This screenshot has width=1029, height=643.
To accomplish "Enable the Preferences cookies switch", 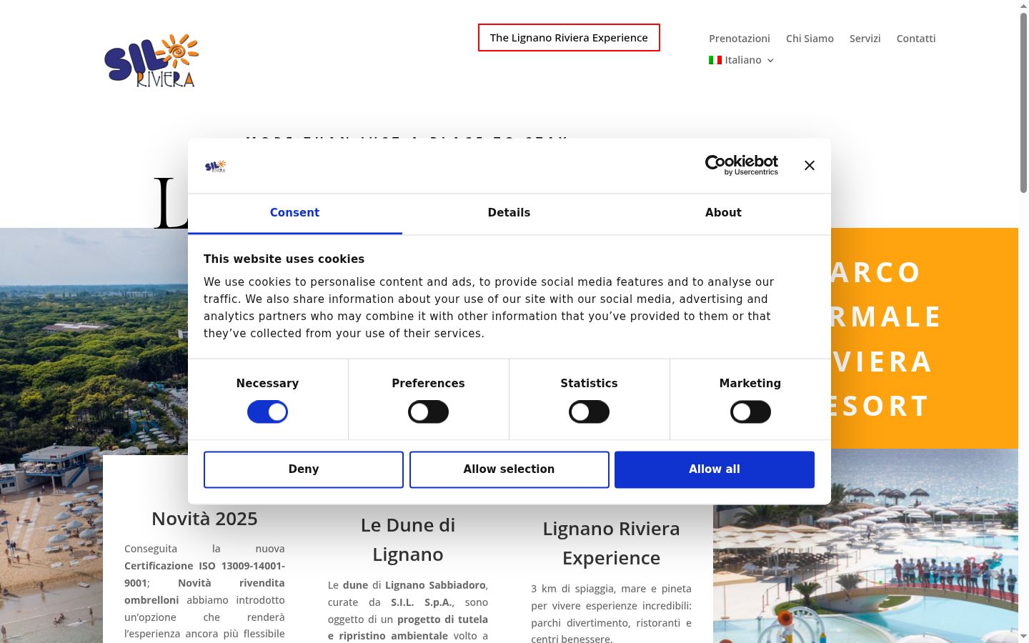I will coord(428,412).
